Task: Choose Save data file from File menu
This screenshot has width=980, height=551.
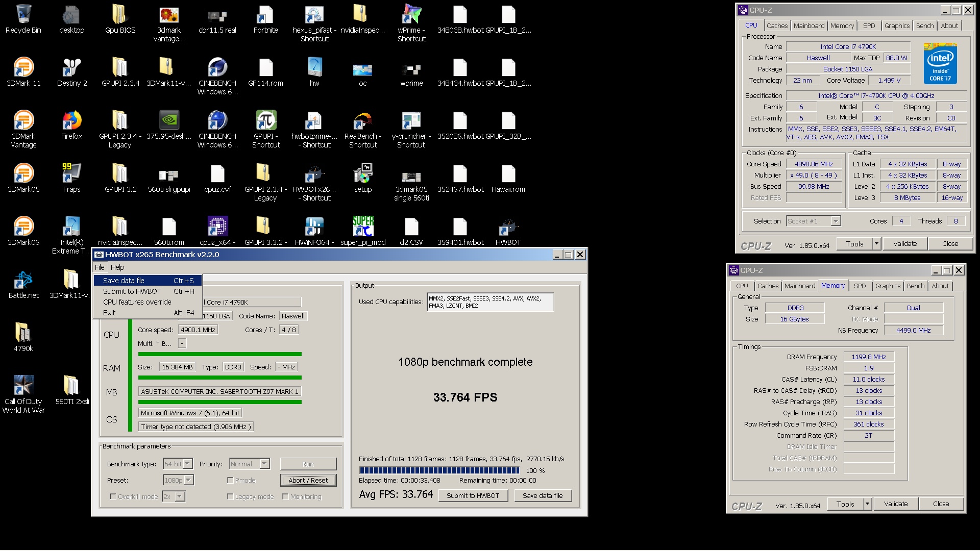Action: (148, 281)
